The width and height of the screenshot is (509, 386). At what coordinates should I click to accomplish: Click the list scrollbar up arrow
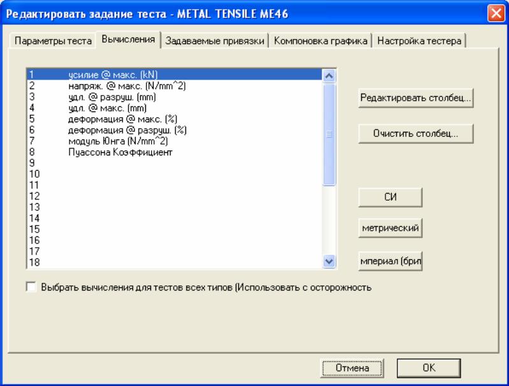(329, 76)
